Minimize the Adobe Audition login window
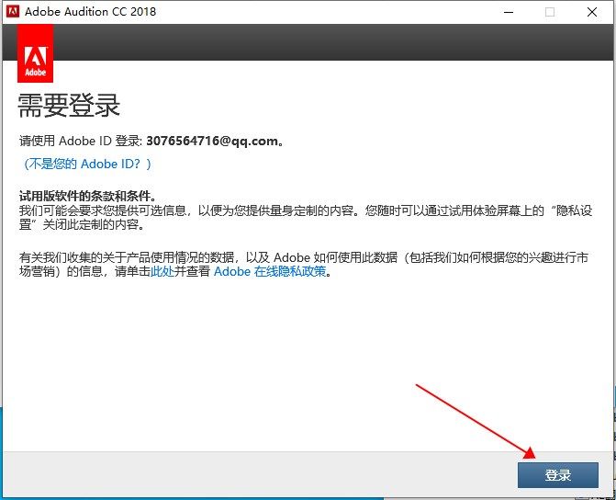 509,12
